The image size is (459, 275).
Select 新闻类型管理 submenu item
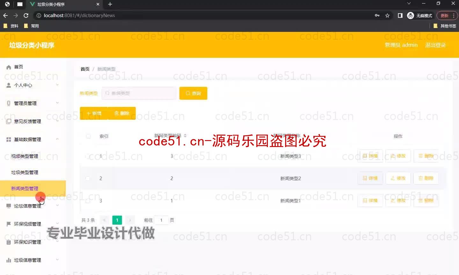pos(33,188)
